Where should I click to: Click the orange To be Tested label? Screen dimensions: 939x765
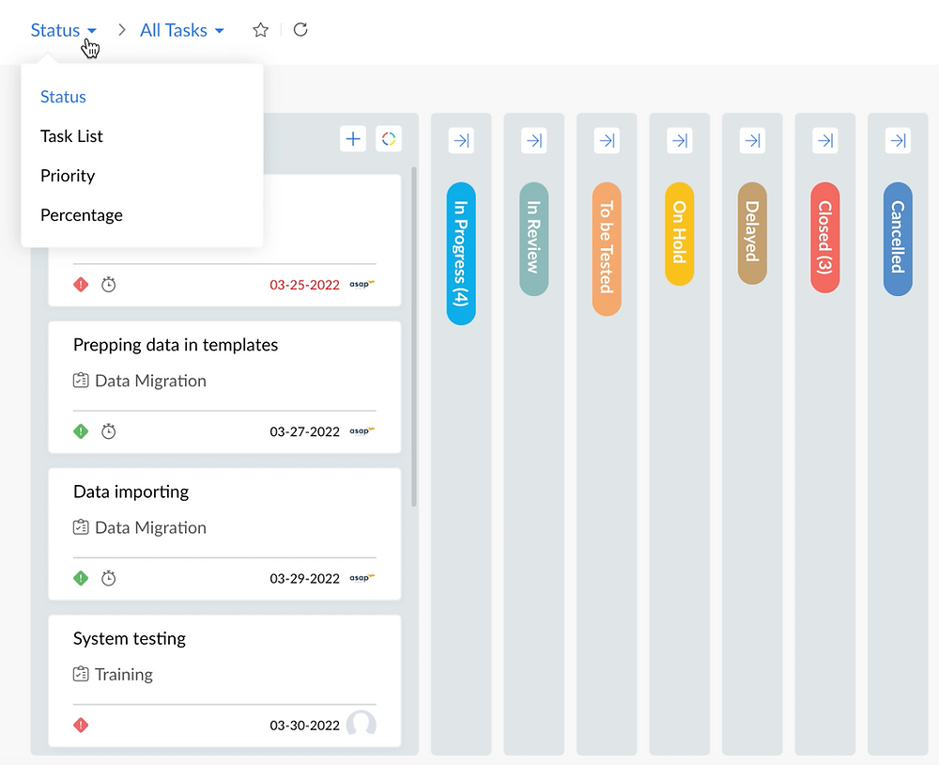(607, 249)
